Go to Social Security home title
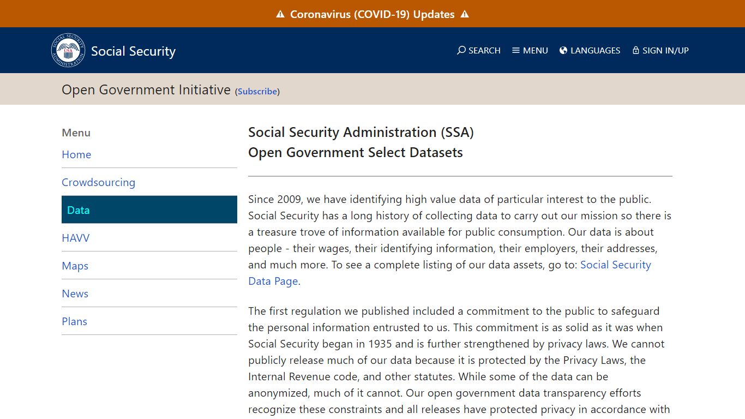Screen dimensions: 745x419 [x=133, y=51]
